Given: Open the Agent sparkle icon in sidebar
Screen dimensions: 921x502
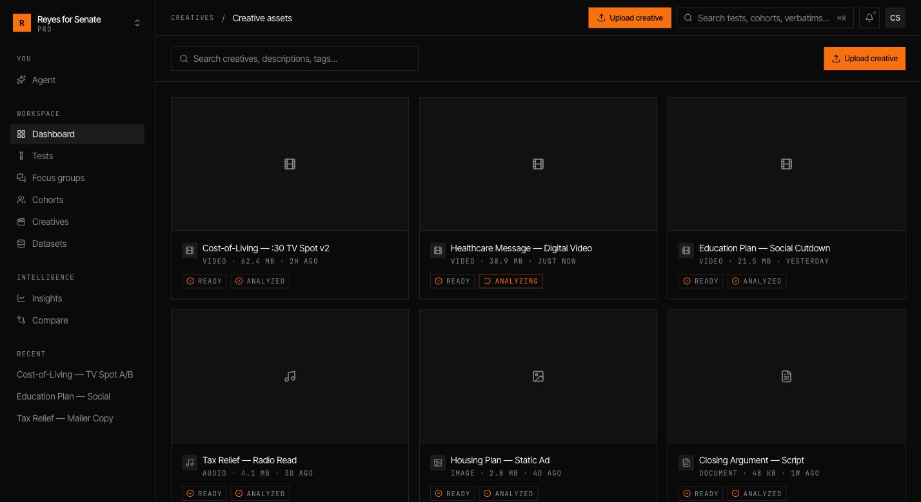Looking at the screenshot, I should coord(21,80).
